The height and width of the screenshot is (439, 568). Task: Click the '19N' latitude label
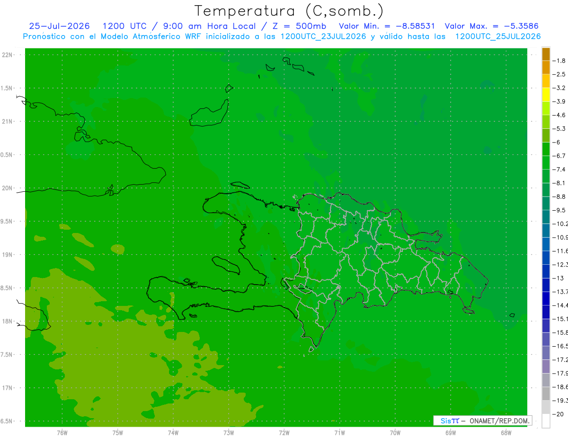coord(7,255)
